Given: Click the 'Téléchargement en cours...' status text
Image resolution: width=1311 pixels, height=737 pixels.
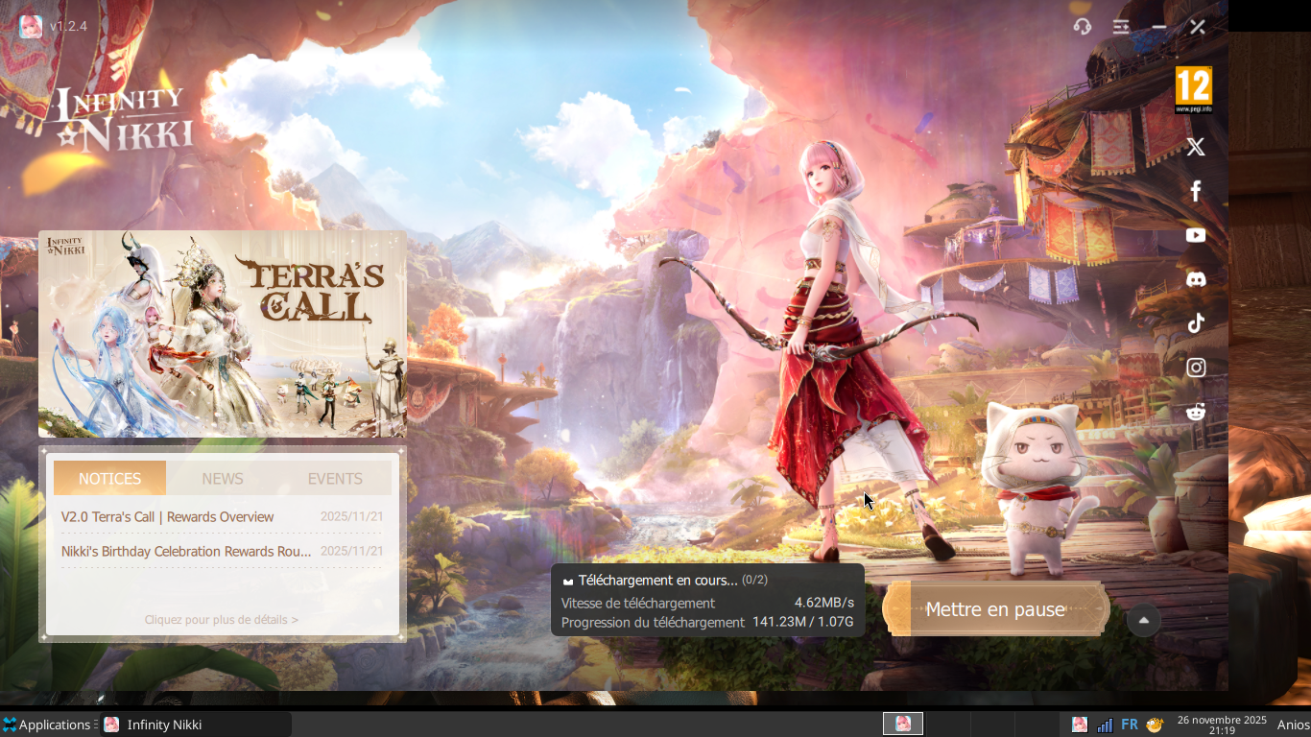Looking at the screenshot, I should click(658, 581).
